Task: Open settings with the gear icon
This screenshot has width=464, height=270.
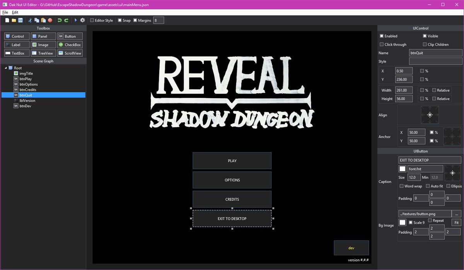Action: pyautogui.click(x=82, y=20)
